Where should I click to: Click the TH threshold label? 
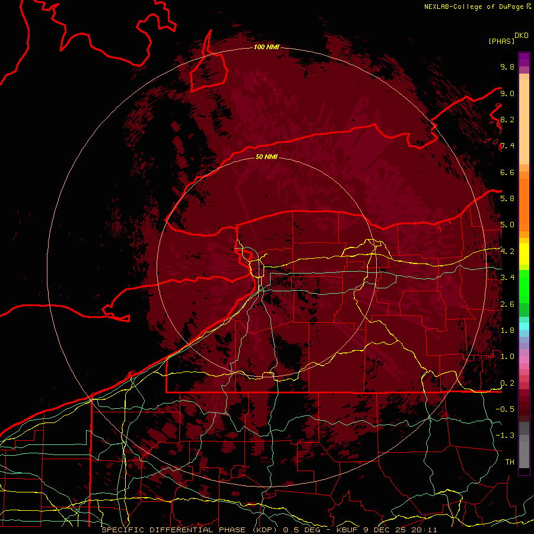[510, 462]
